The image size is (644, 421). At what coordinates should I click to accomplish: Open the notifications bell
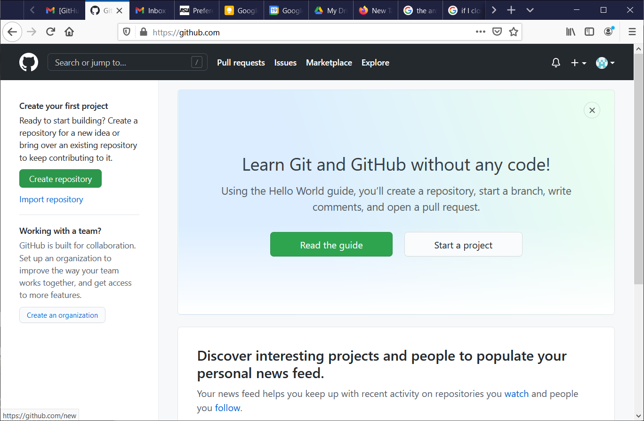tap(556, 63)
